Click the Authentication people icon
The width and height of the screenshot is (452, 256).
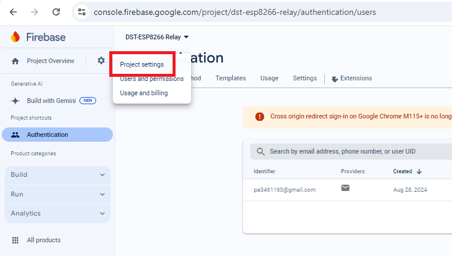16,135
